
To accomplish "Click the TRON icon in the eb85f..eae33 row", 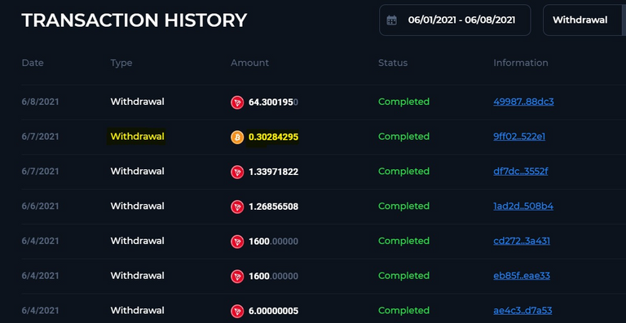I will 237,277.
